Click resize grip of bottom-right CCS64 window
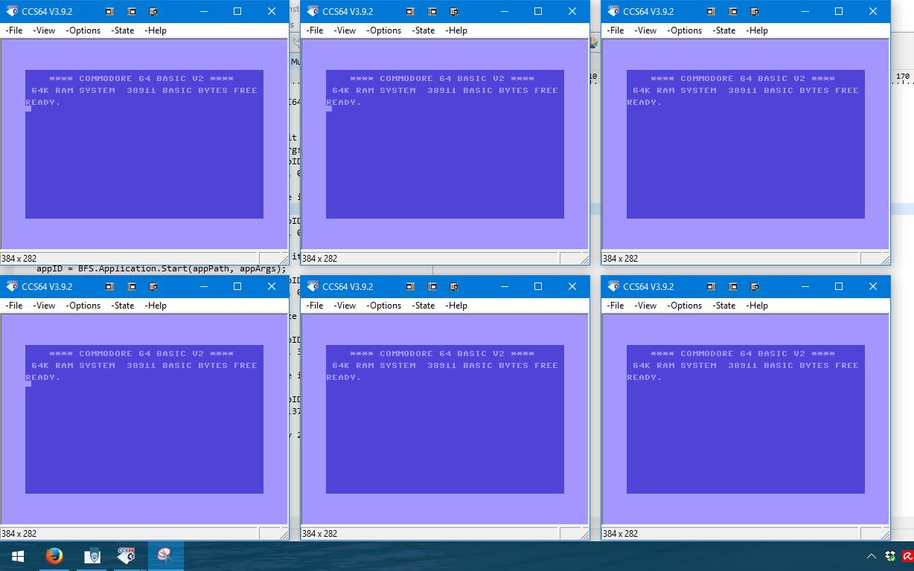Screen dimensions: 914x571 (x=884, y=534)
